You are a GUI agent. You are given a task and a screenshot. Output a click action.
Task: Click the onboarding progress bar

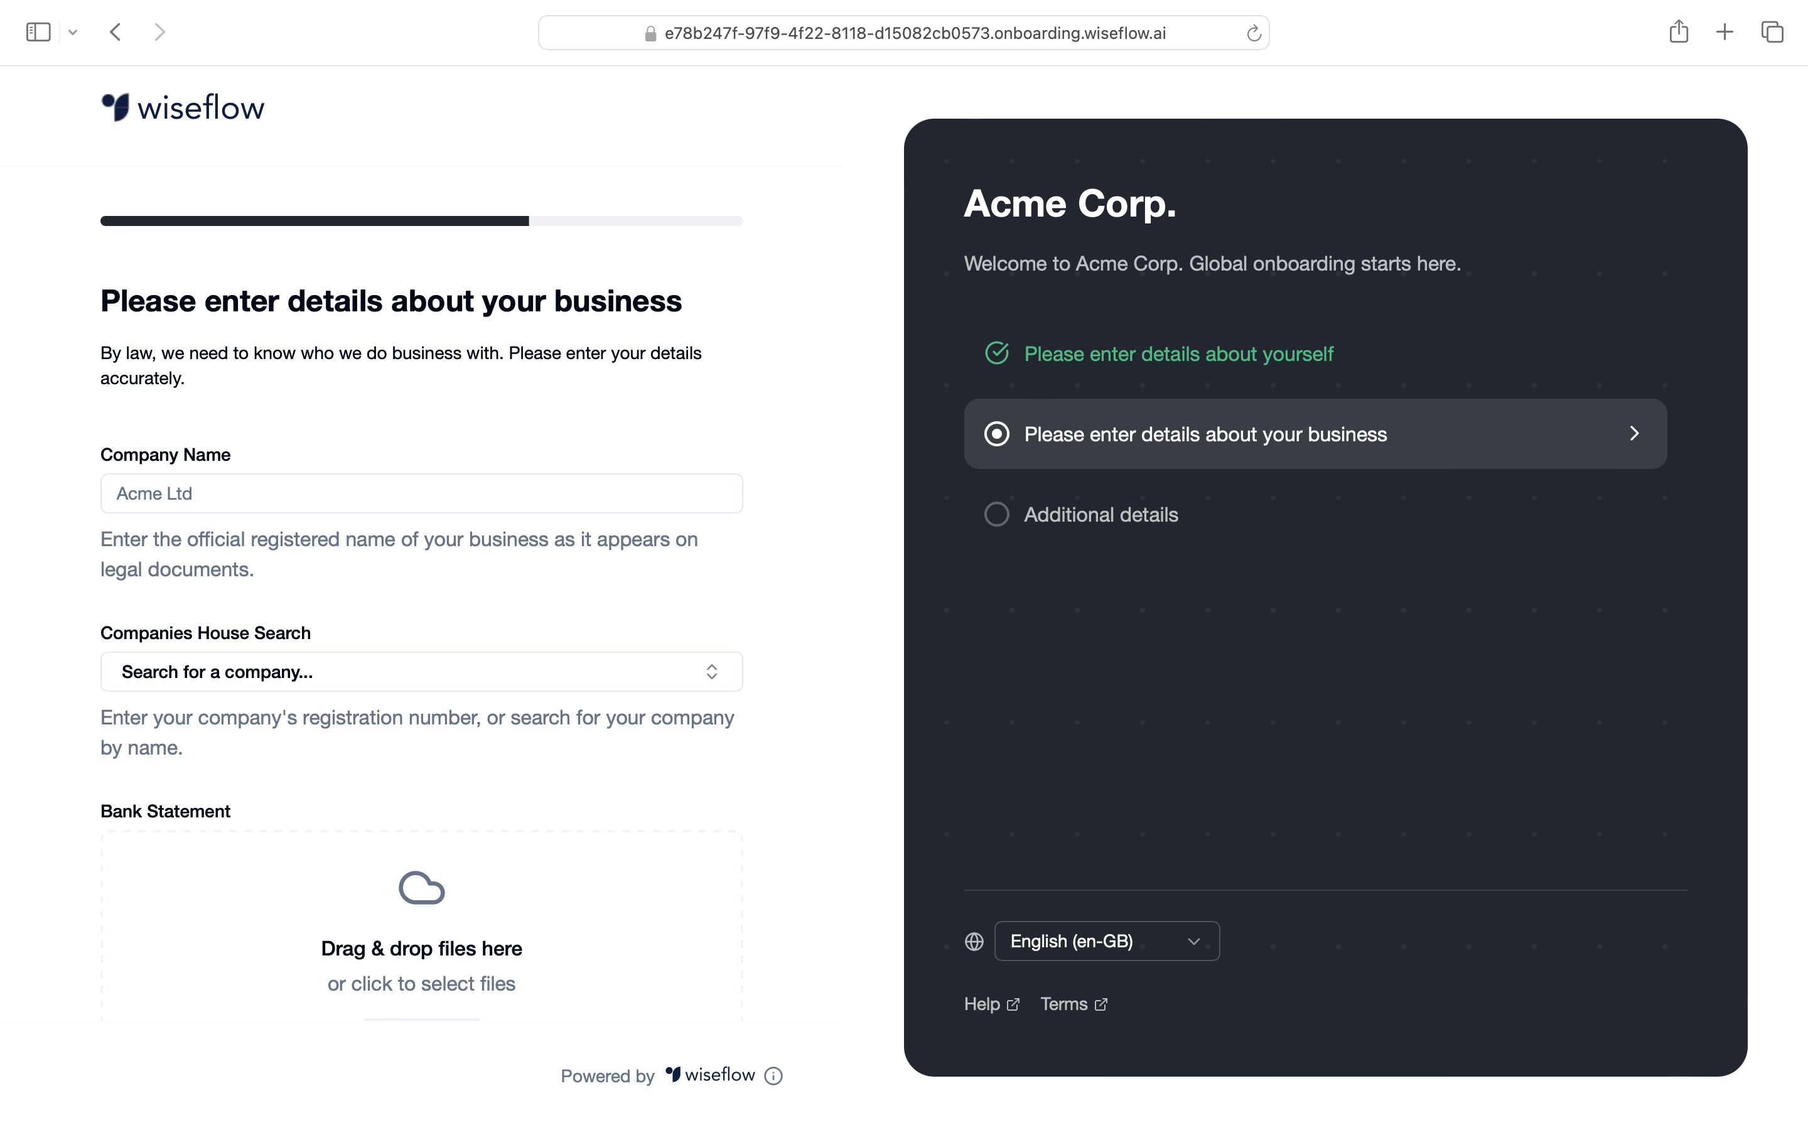point(421,220)
